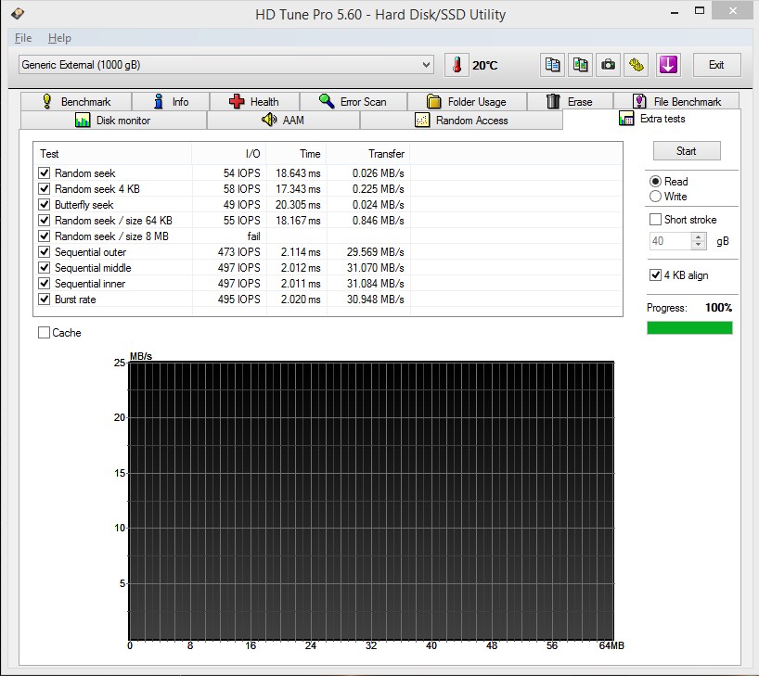Uncheck the Burst rate test
The width and height of the screenshot is (759, 676).
(44, 299)
